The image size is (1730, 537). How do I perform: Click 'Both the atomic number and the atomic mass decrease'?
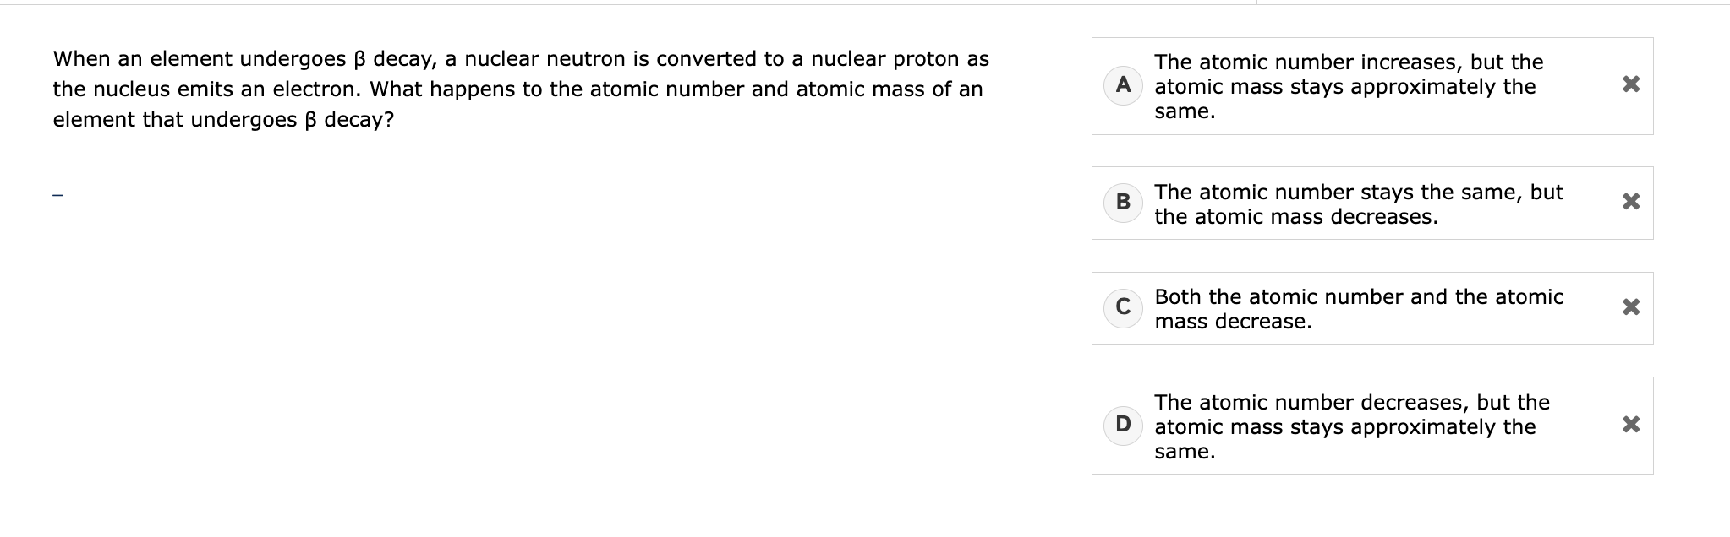[x=1359, y=309]
